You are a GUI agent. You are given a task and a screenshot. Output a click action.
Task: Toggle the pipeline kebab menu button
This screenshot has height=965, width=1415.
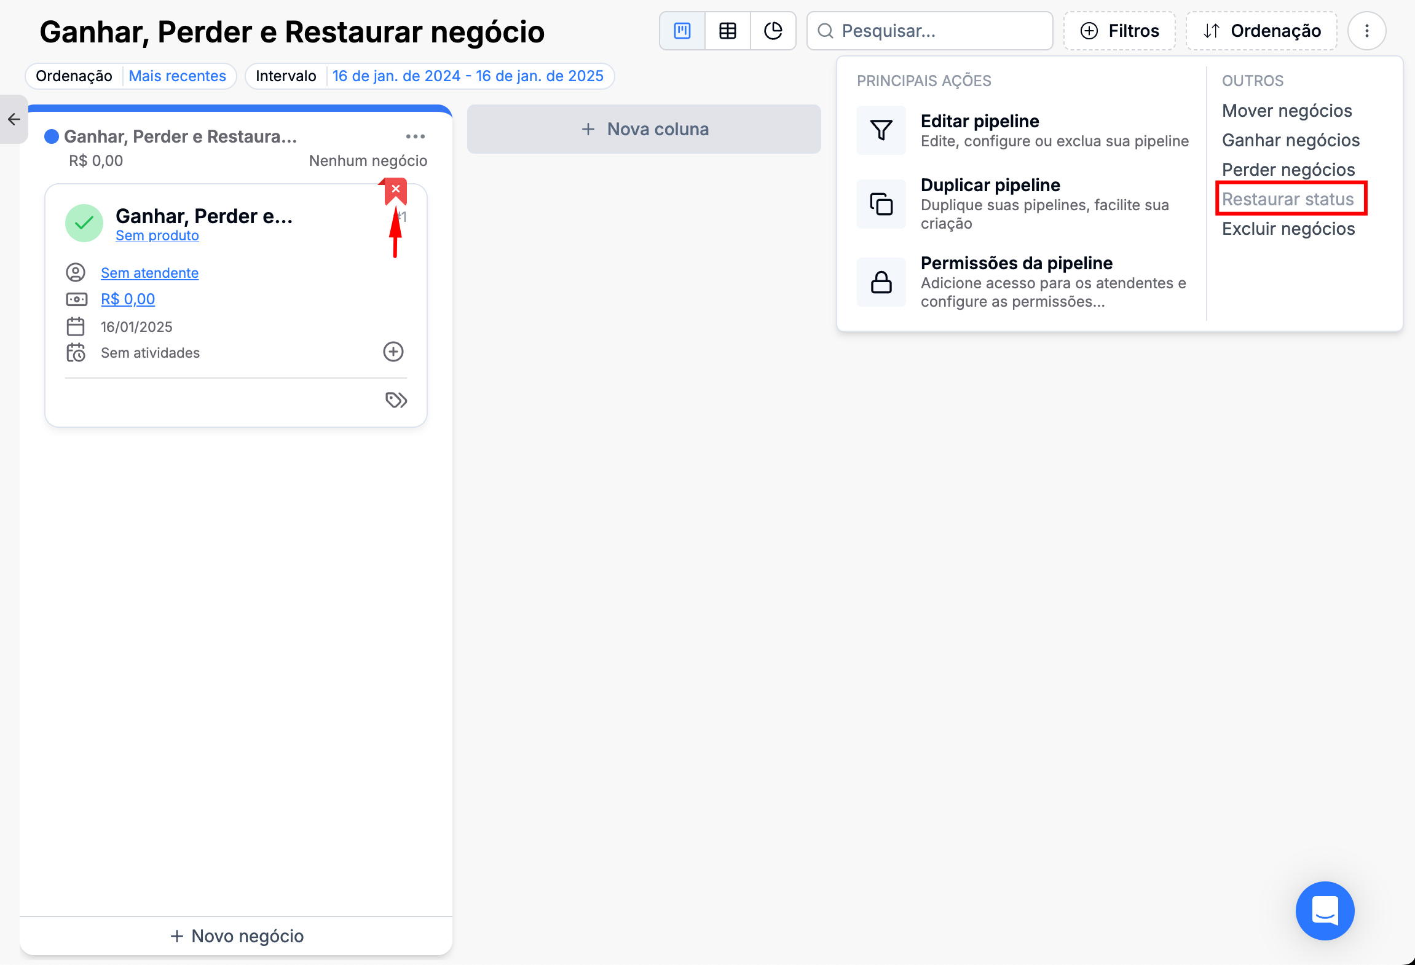(x=1366, y=31)
